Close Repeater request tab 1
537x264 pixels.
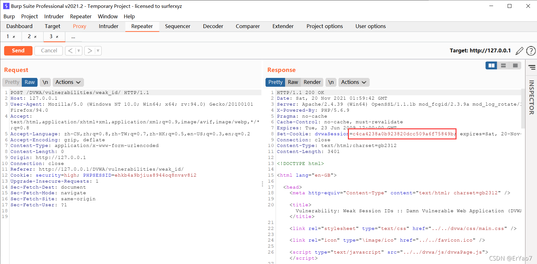[14, 37]
